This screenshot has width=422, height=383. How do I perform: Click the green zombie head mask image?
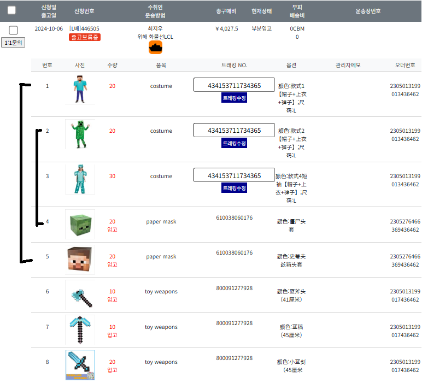(80, 224)
